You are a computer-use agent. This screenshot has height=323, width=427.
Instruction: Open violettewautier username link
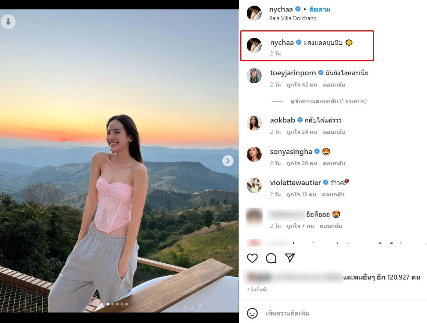tap(295, 183)
